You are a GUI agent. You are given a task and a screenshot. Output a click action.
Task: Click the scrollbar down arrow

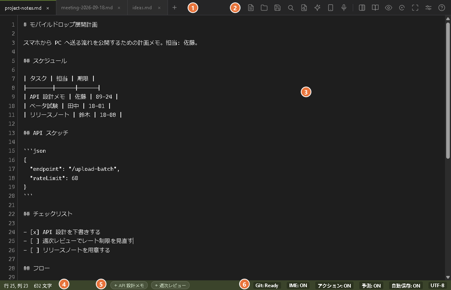[x=448, y=278]
